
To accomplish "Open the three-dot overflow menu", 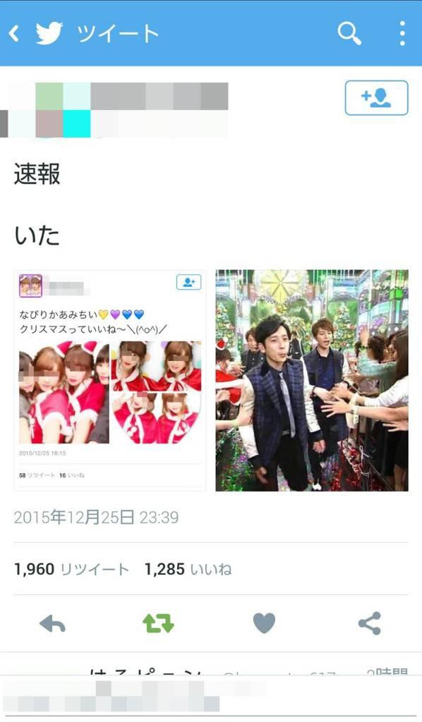I will click(x=402, y=33).
